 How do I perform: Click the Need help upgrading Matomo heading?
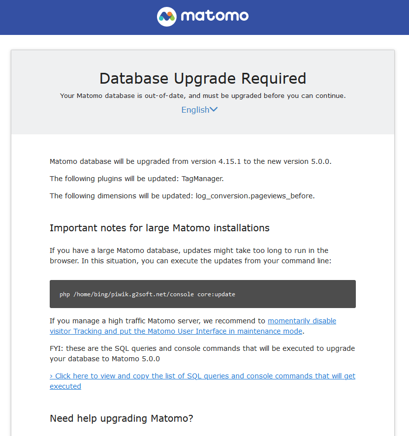coord(122,418)
